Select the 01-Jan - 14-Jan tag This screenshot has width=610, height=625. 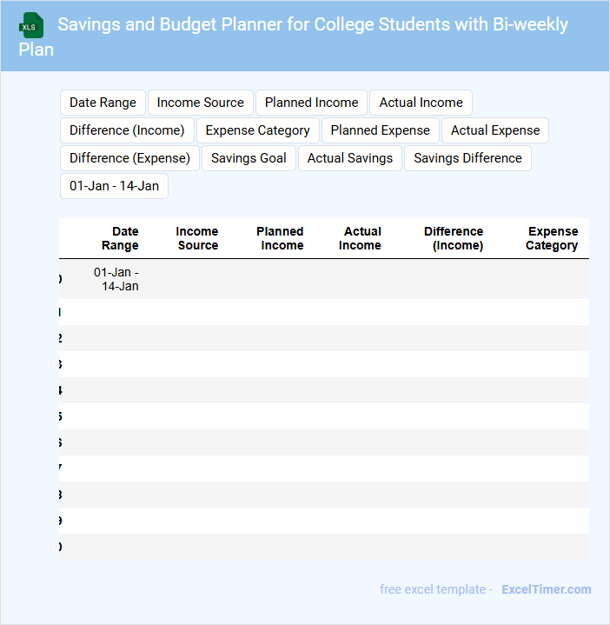pyautogui.click(x=114, y=186)
